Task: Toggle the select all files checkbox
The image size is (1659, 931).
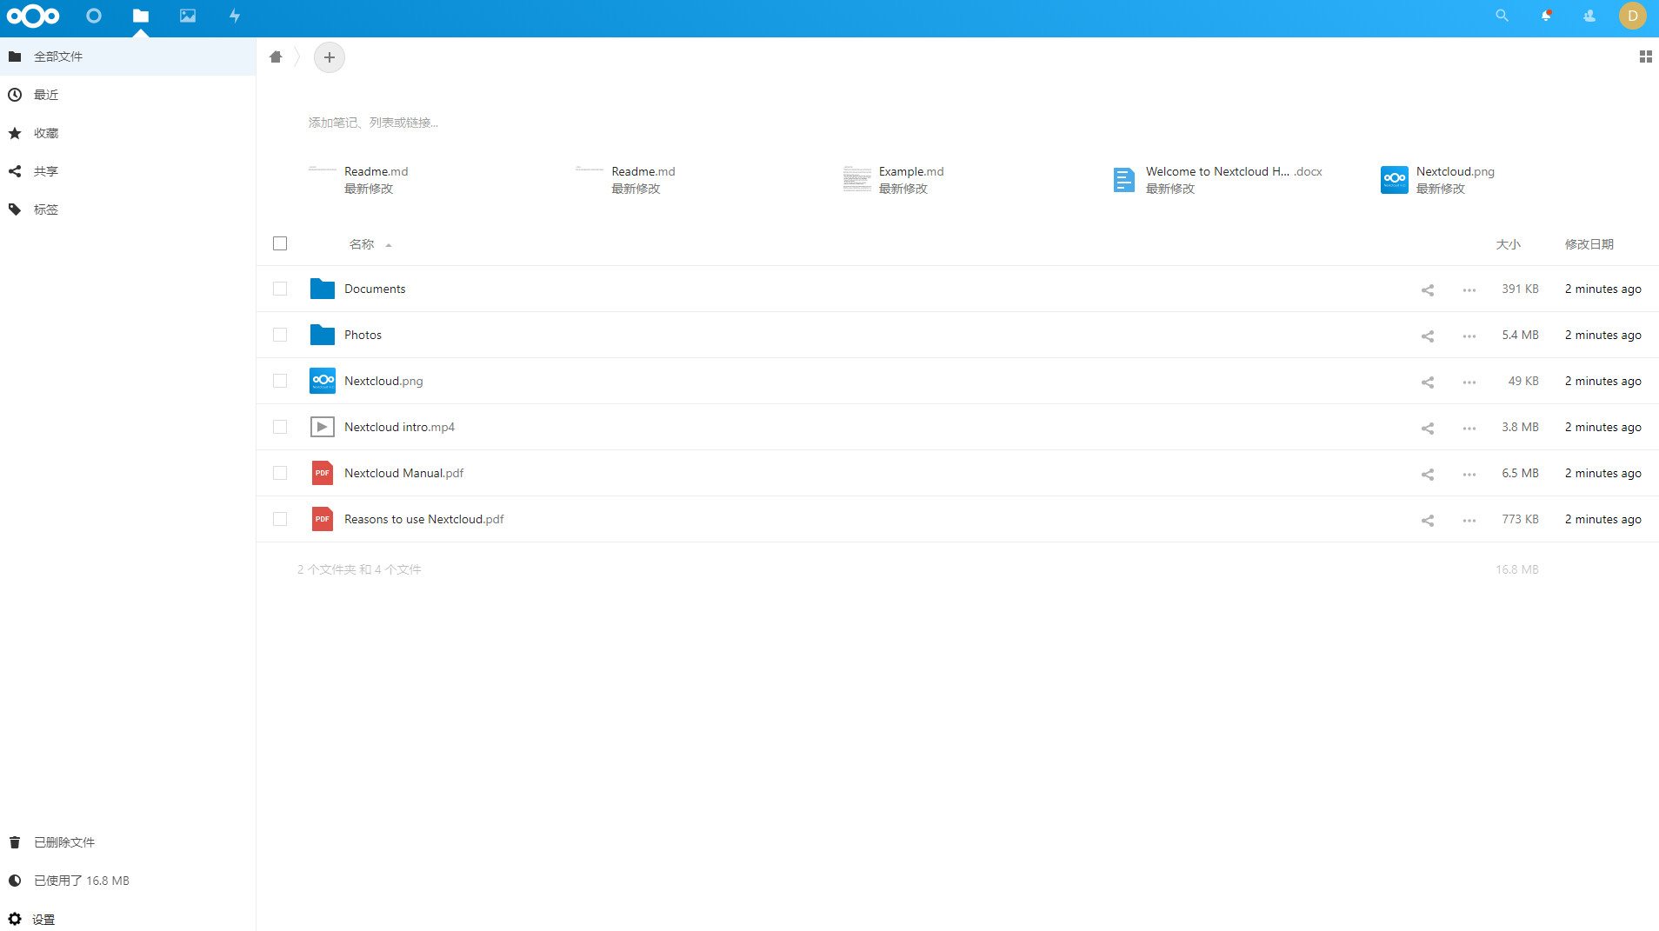Action: 280,243
